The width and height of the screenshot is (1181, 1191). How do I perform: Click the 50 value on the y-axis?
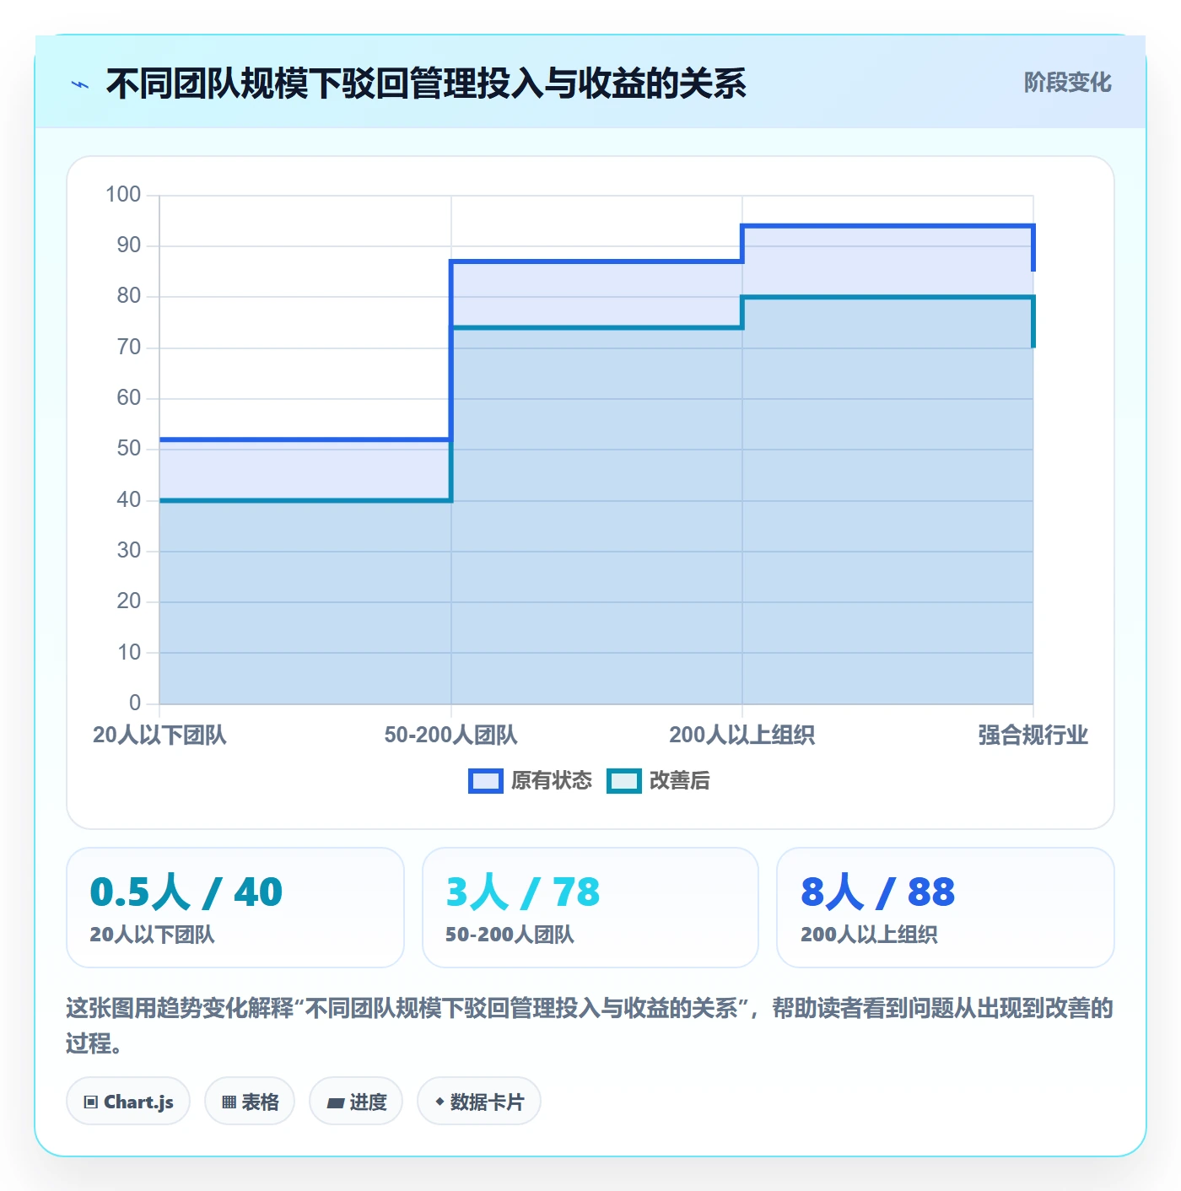coord(129,449)
